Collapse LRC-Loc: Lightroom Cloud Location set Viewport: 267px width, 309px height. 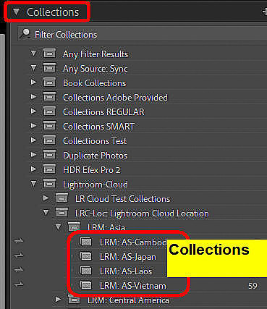(46, 213)
